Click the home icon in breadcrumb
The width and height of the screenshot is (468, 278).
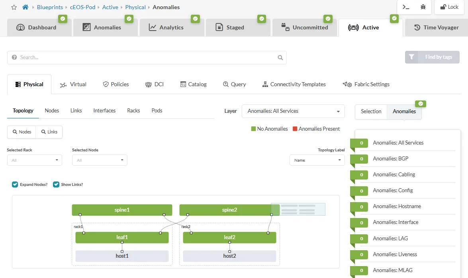point(25,7)
